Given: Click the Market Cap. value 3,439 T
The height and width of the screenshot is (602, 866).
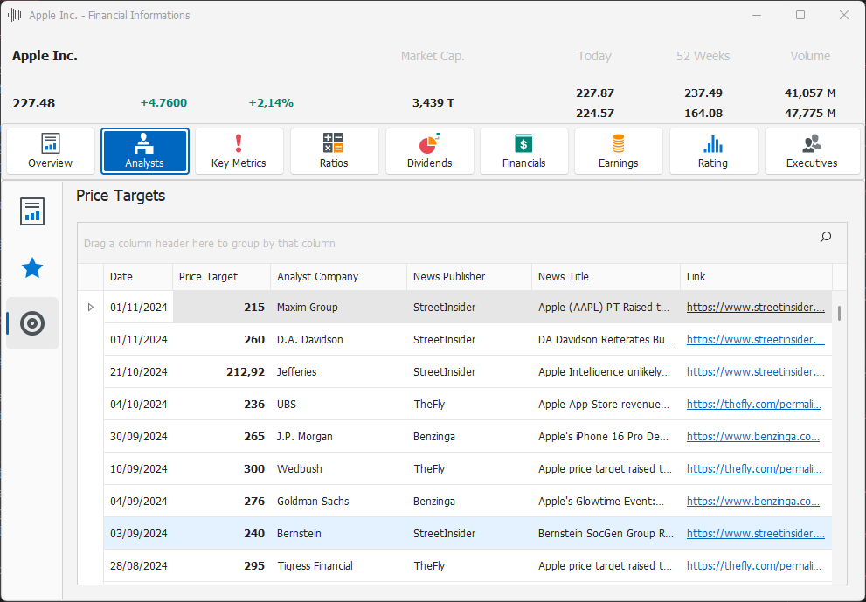Looking at the screenshot, I should click(433, 103).
